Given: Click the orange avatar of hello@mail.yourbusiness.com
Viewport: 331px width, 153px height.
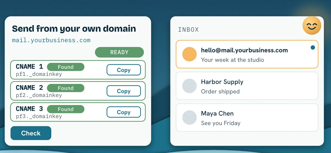Looking at the screenshot, I should point(189,54).
